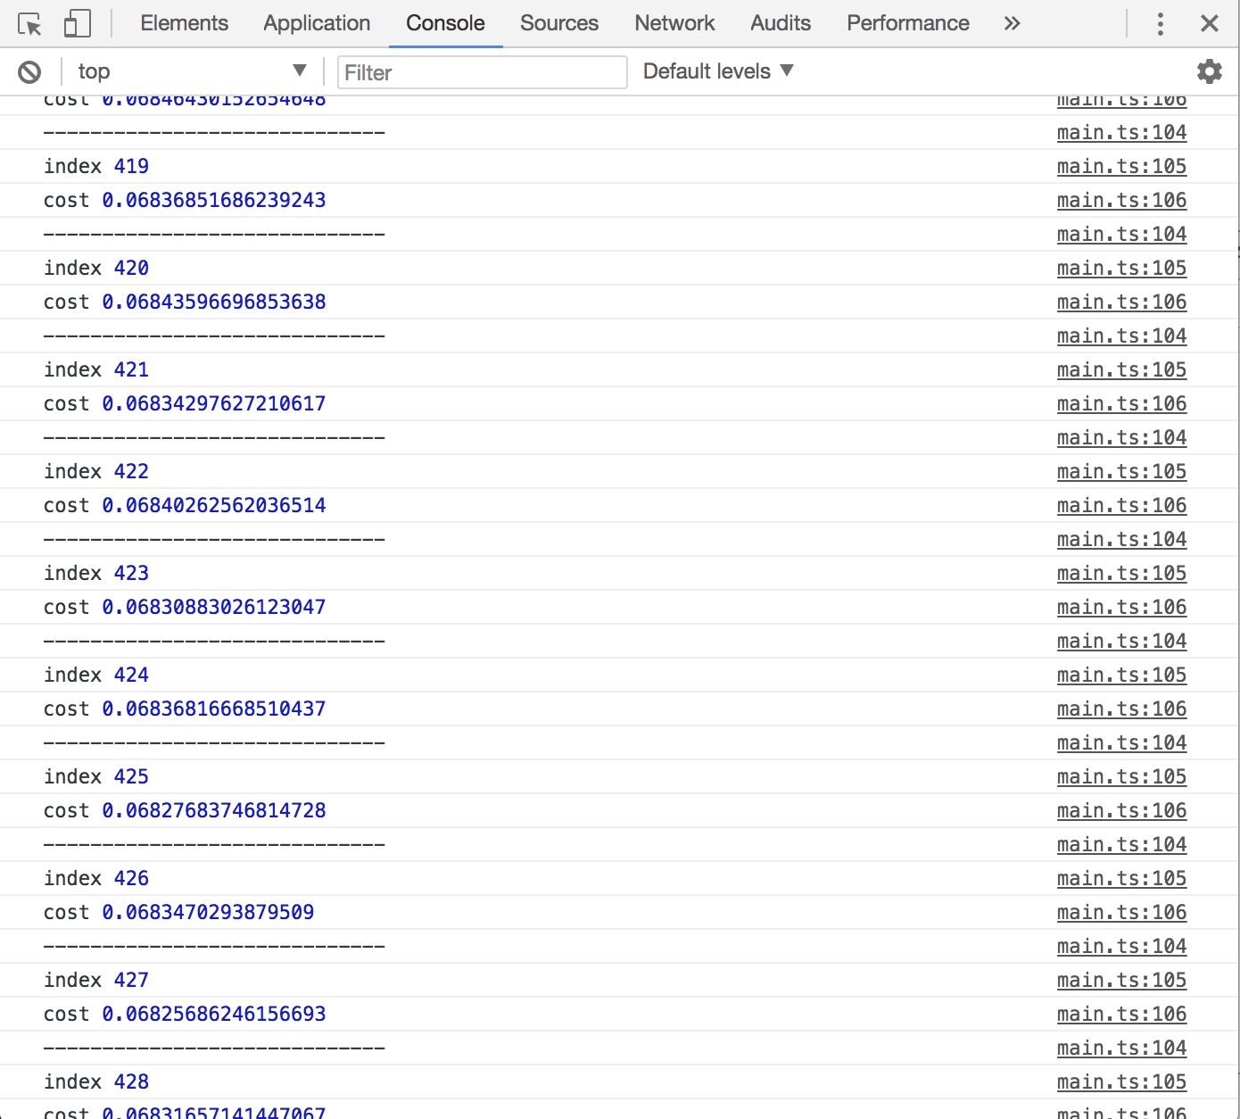1240x1119 pixels.
Task: Clear the console output
Action: (x=29, y=70)
